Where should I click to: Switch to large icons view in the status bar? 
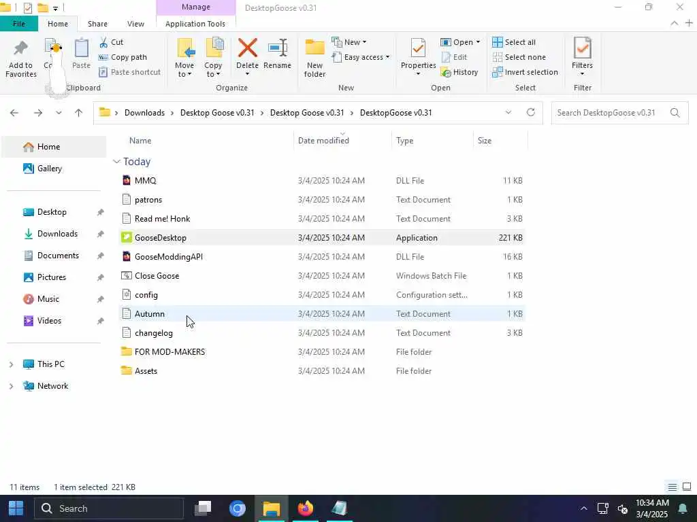[x=687, y=487]
